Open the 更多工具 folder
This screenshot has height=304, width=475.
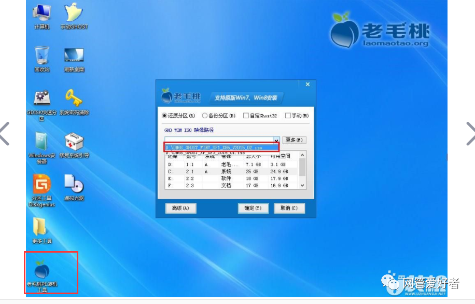[42, 231]
